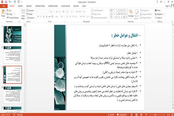This screenshot has width=174, height=116.
Task: Click PERSIAN language indicator in status bar
Action: coord(20,115)
